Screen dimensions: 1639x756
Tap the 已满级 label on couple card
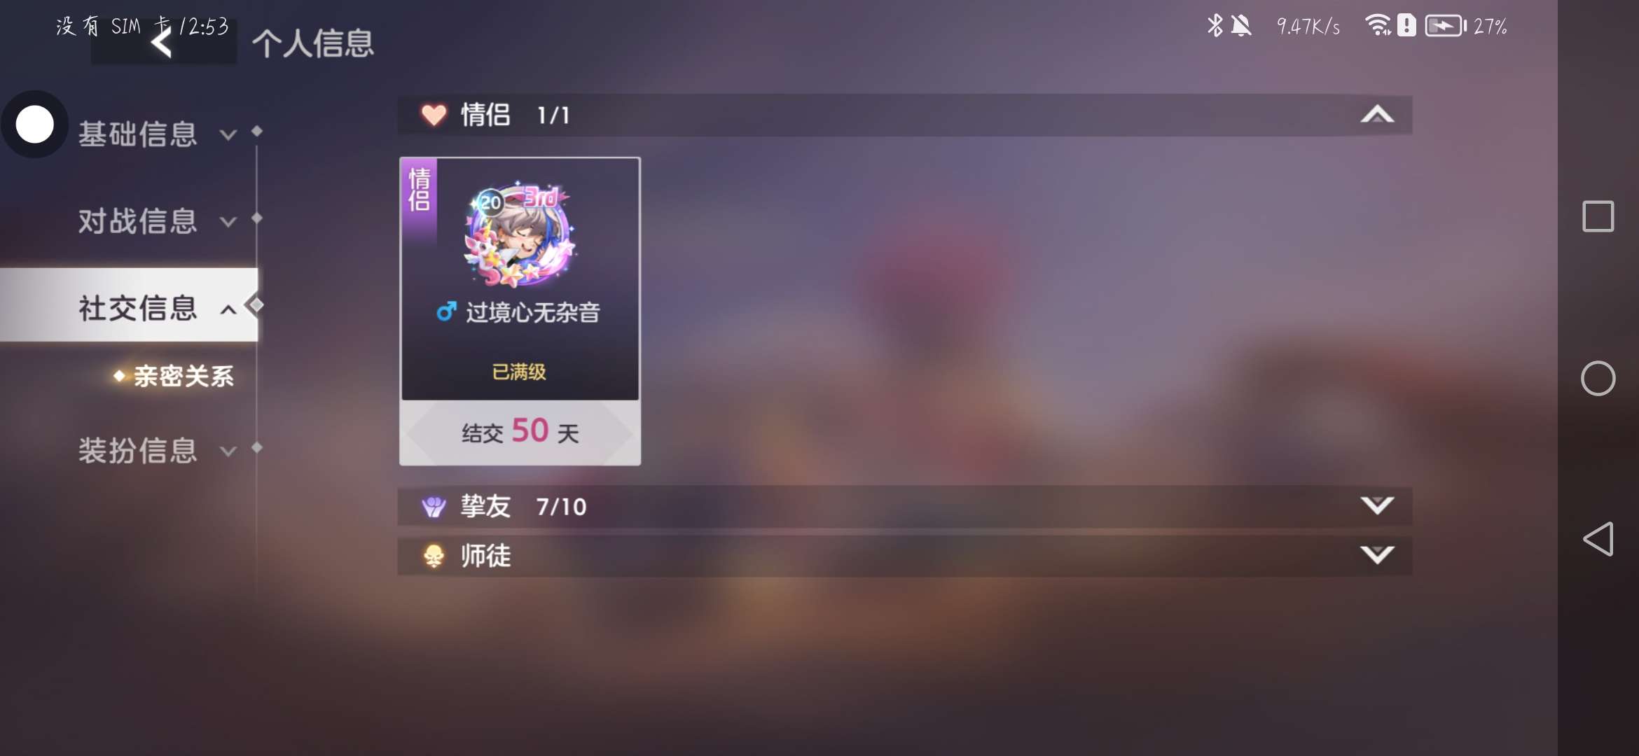click(519, 372)
